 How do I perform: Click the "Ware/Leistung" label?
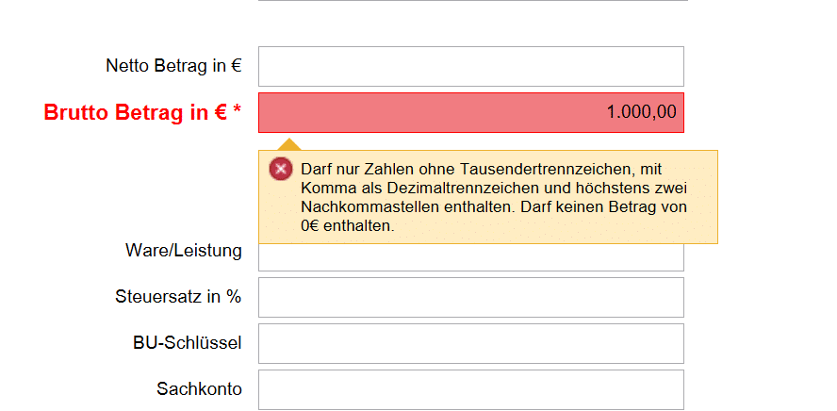[183, 251]
